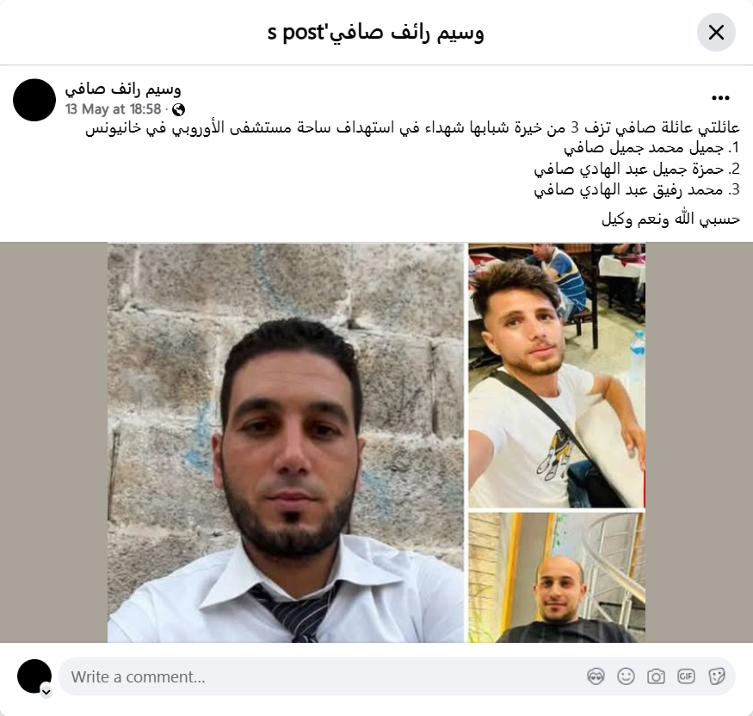Click the Write a comment input field

[397, 676]
